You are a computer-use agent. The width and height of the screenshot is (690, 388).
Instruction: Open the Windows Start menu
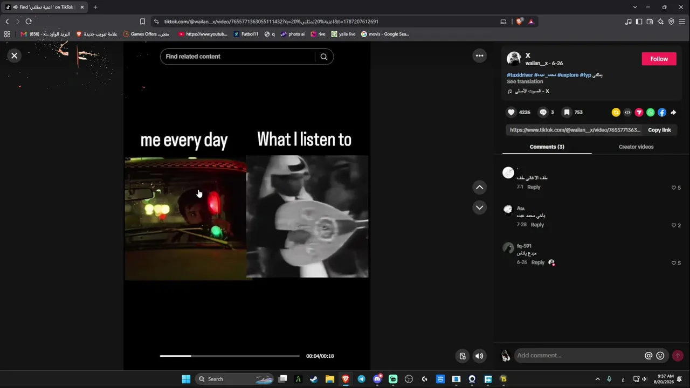click(186, 379)
